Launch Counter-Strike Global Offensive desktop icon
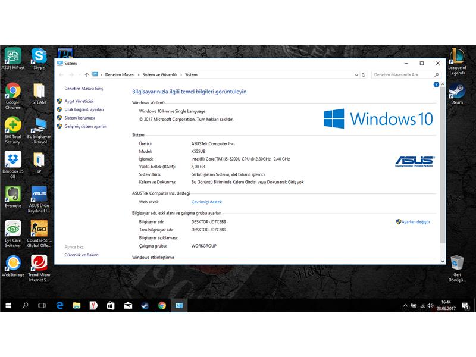 click(x=39, y=234)
